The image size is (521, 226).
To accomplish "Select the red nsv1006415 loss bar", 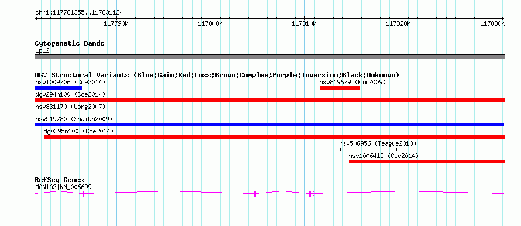I will pyautogui.click(x=427, y=162).
